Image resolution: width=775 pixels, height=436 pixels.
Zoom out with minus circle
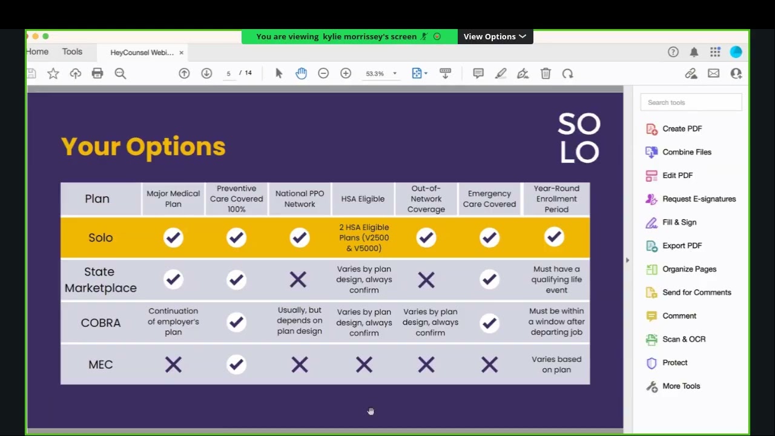coord(323,73)
